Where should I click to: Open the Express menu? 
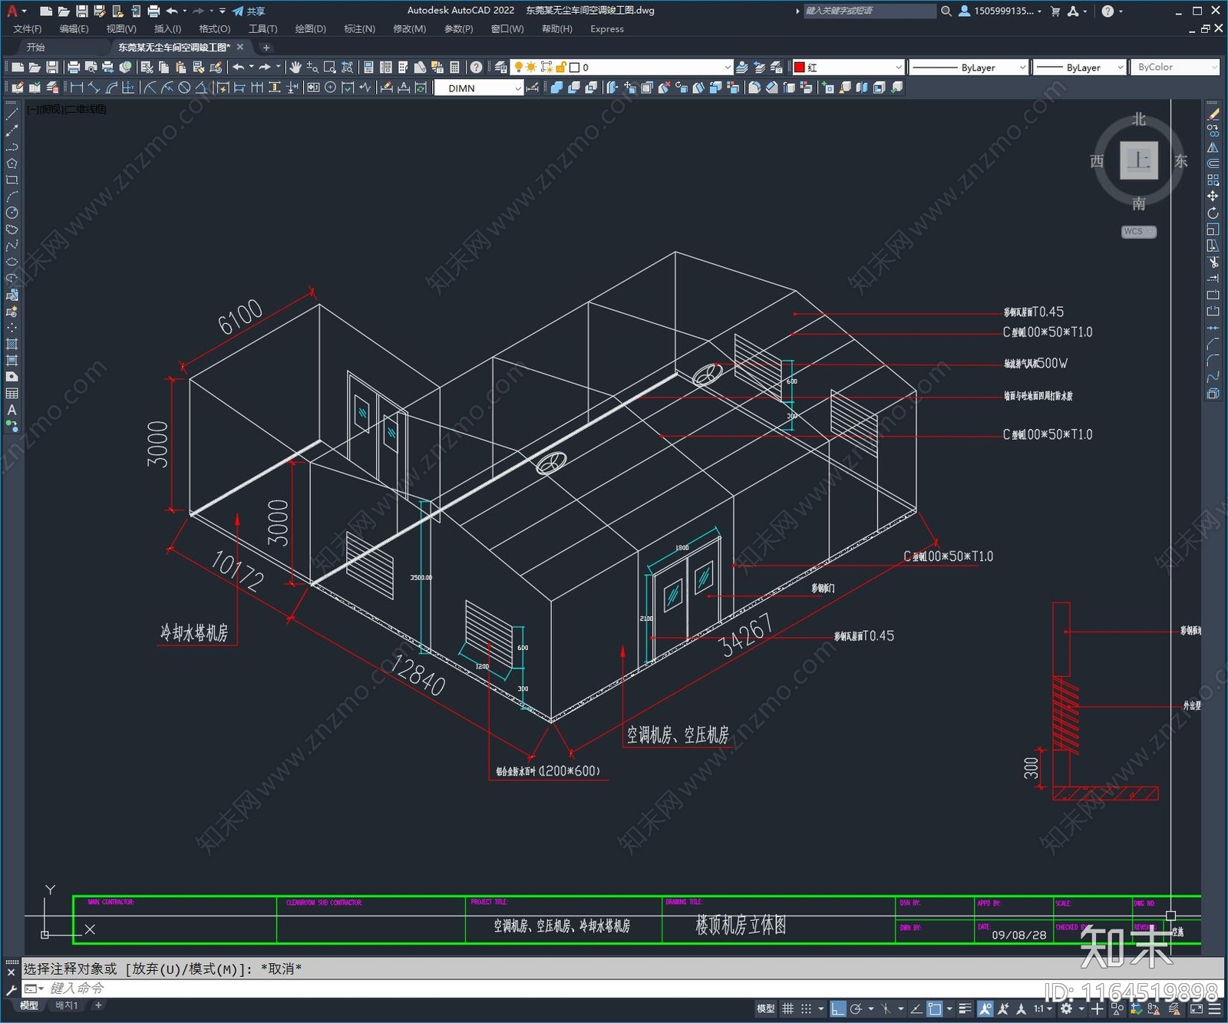606,29
